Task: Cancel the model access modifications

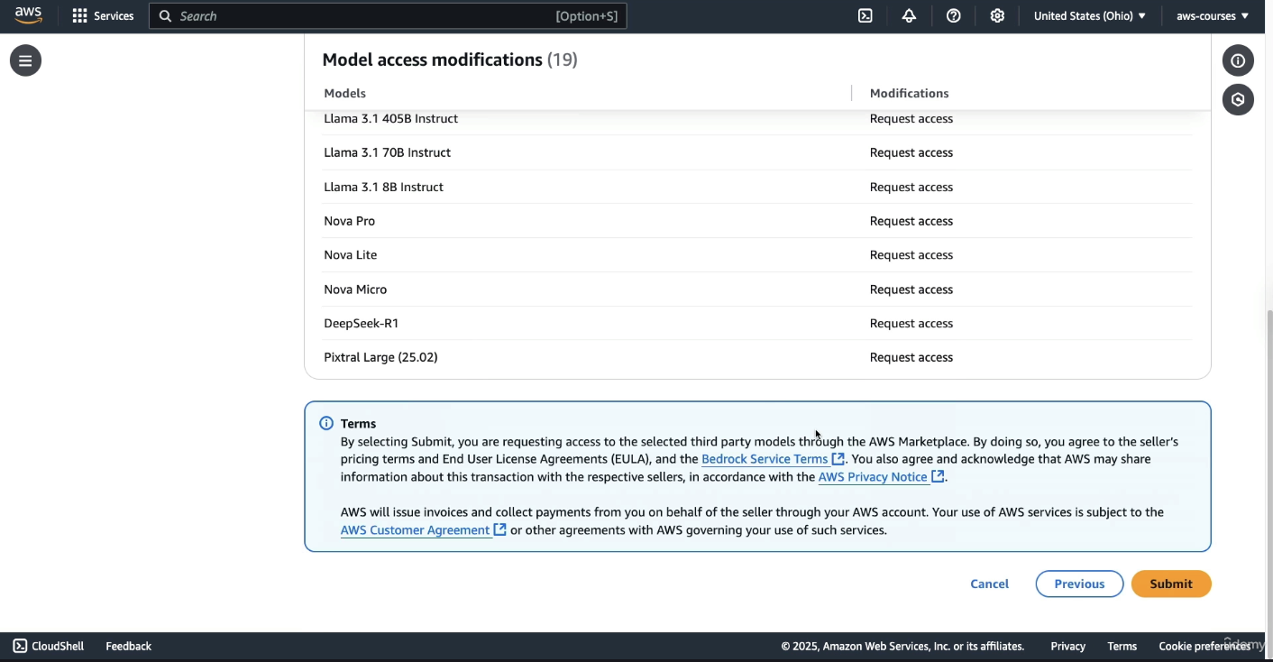Action: [989, 584]
